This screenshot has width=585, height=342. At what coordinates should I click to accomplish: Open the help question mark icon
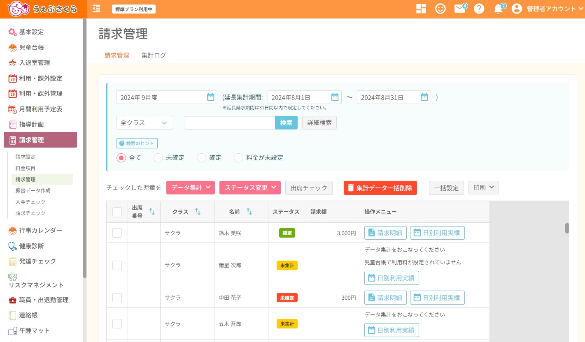coord(479,9)
